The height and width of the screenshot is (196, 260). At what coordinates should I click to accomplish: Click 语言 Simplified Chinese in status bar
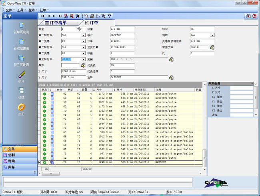[105, 192]
